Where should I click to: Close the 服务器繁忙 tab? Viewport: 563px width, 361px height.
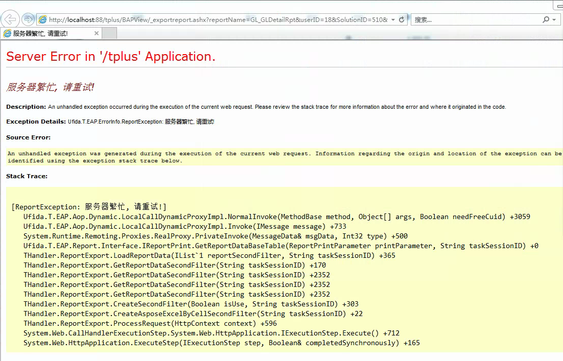pyautogui.click(x=97, y=33)
